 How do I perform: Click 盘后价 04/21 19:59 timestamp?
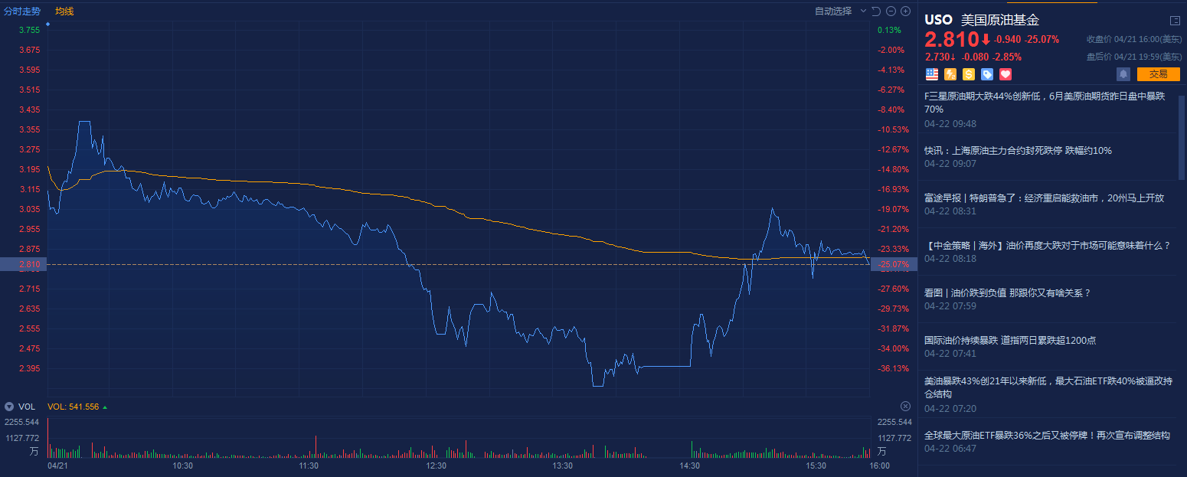(1133, 57)
